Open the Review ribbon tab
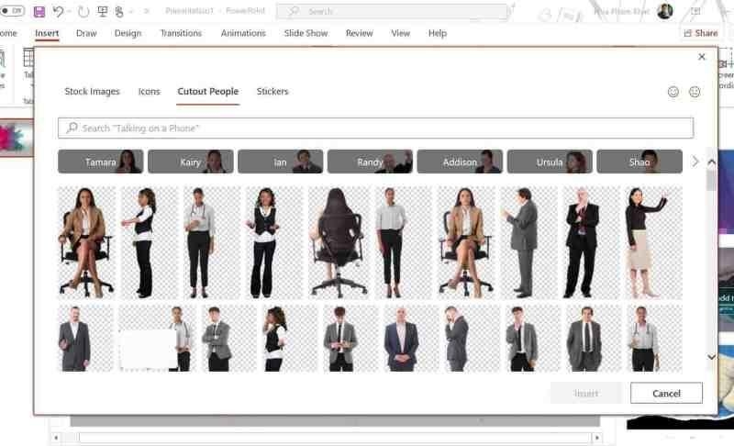This screenshot has height=446, width=734. (x=359, y=33)
